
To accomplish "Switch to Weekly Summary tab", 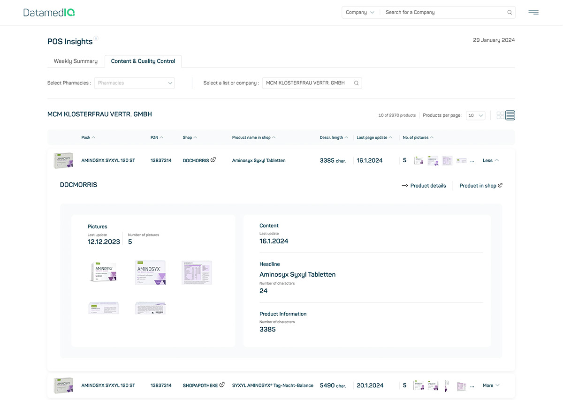I will 76,61.
